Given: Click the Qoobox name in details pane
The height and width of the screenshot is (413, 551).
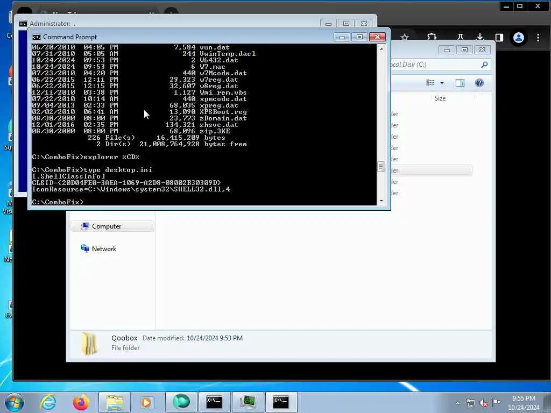Looking at the screenshot, I should tap(124, 338).
